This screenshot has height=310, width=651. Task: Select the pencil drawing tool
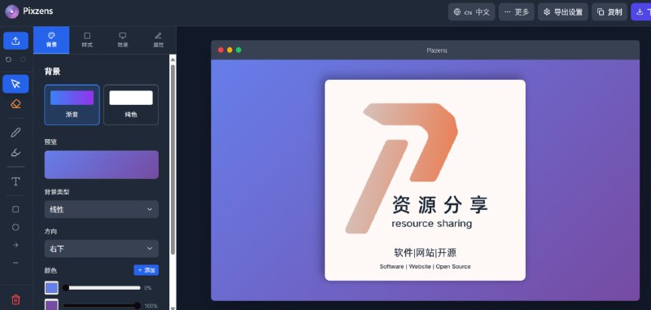[x=15, y=133]
